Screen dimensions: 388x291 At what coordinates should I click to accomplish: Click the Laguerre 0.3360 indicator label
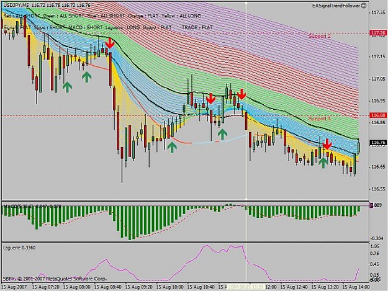click(19, 248)
